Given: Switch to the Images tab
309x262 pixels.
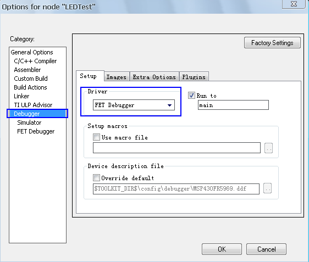Looking at the screenshot, I should [117, 77].
